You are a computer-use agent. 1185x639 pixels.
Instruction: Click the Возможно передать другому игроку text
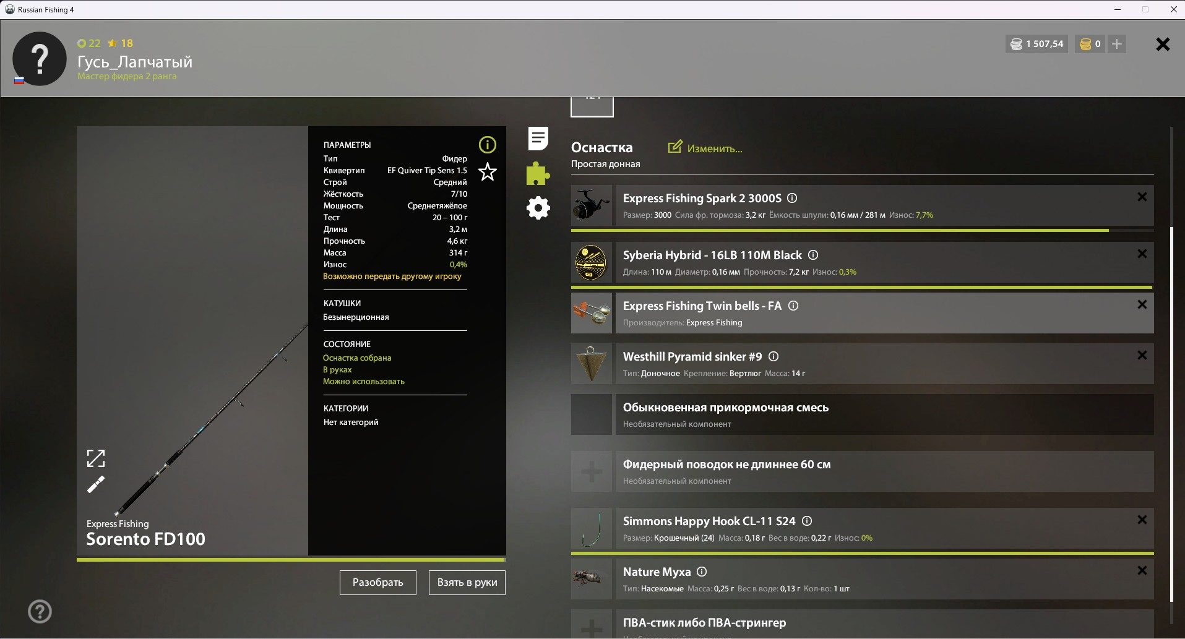pos(392,277)
